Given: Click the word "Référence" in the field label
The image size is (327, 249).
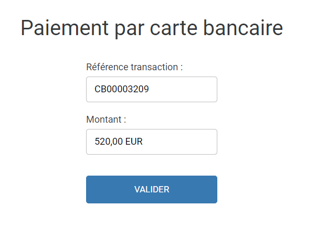Looking at the screenshot, I should pos(105,67).
